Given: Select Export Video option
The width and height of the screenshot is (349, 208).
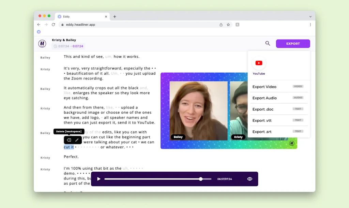Looking at the screenshot, I should pos(264,87).
